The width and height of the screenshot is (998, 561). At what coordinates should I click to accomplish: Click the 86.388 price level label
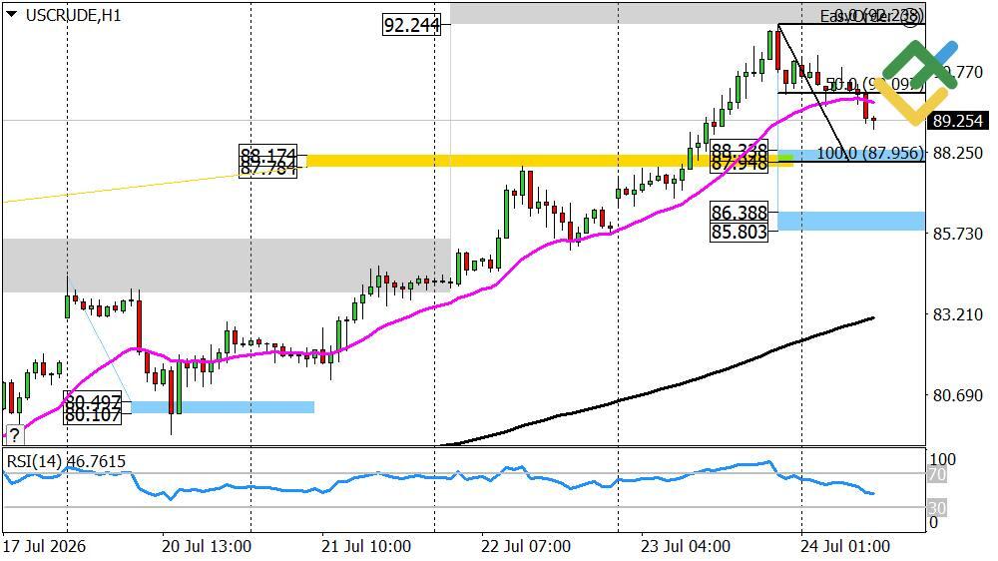click(739, 212)
